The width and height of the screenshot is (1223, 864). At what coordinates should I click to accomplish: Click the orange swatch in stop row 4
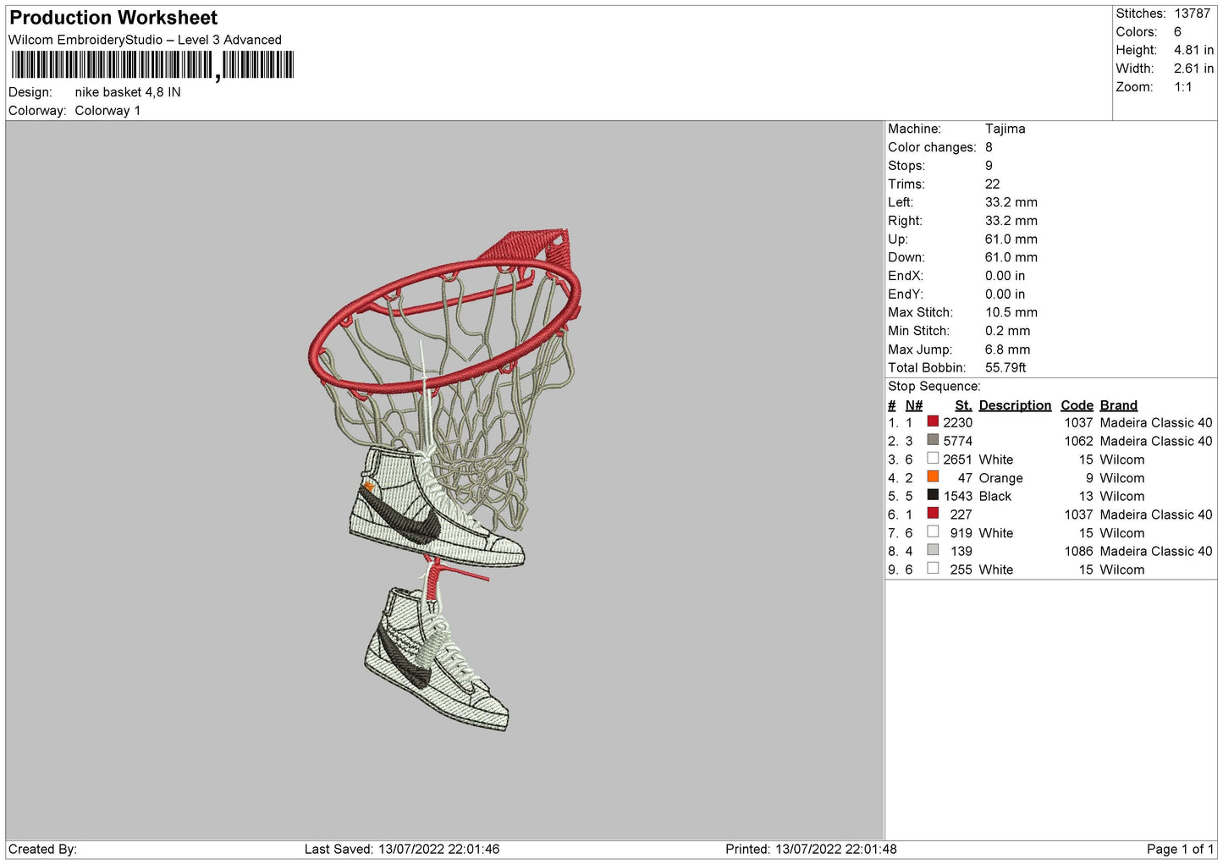933,476
